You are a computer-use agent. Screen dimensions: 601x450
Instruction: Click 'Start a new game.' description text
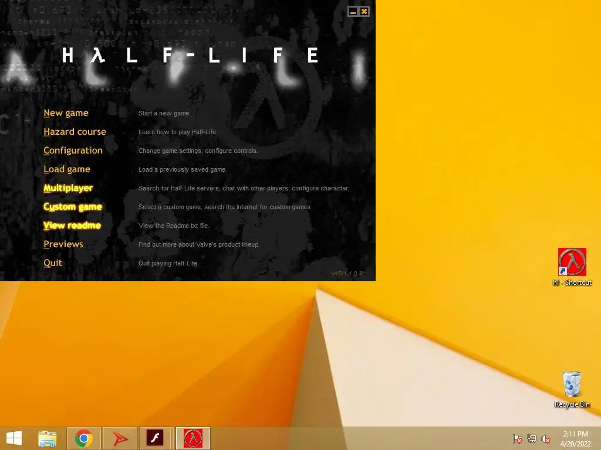(164, 113)
